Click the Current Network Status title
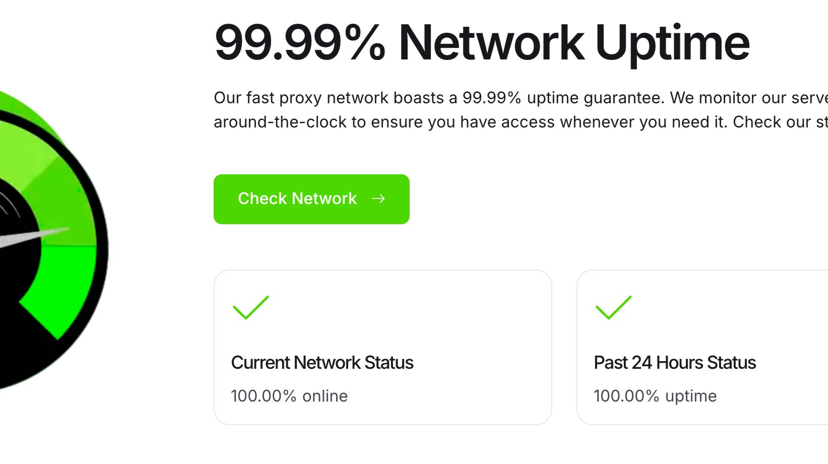Viewport: 828px width, 464px height. click(322, 363)
